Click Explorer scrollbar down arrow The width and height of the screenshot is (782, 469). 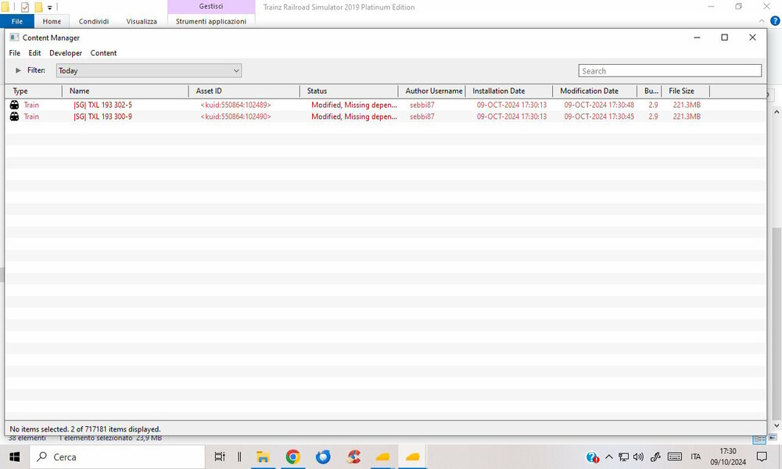(777, 426)
